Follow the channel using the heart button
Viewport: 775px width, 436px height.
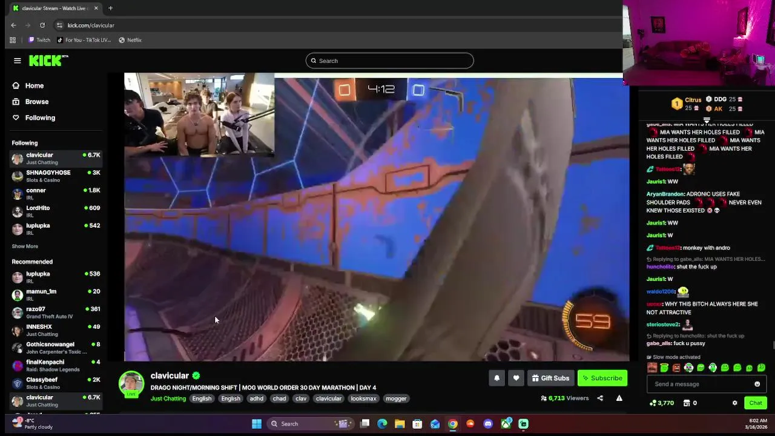516,378
